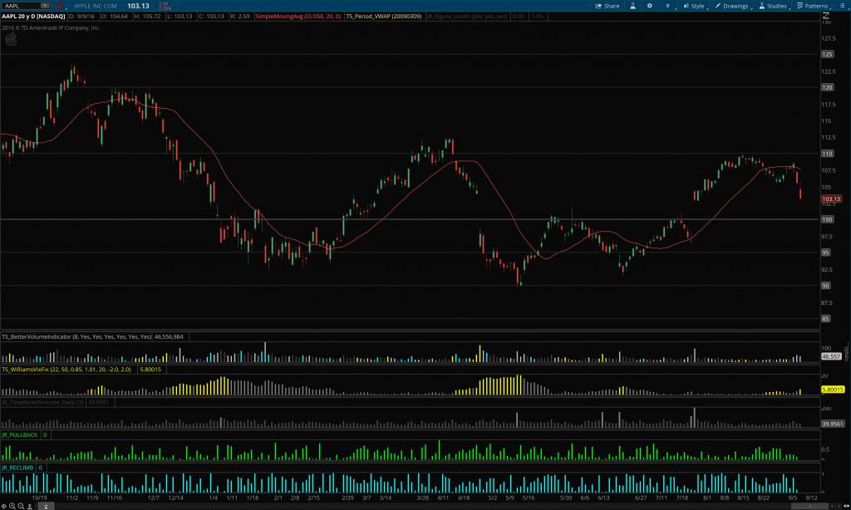Click the JR_RECLIMB study title
The width and height of the screenshot is (851, 510).
point(18,468)
